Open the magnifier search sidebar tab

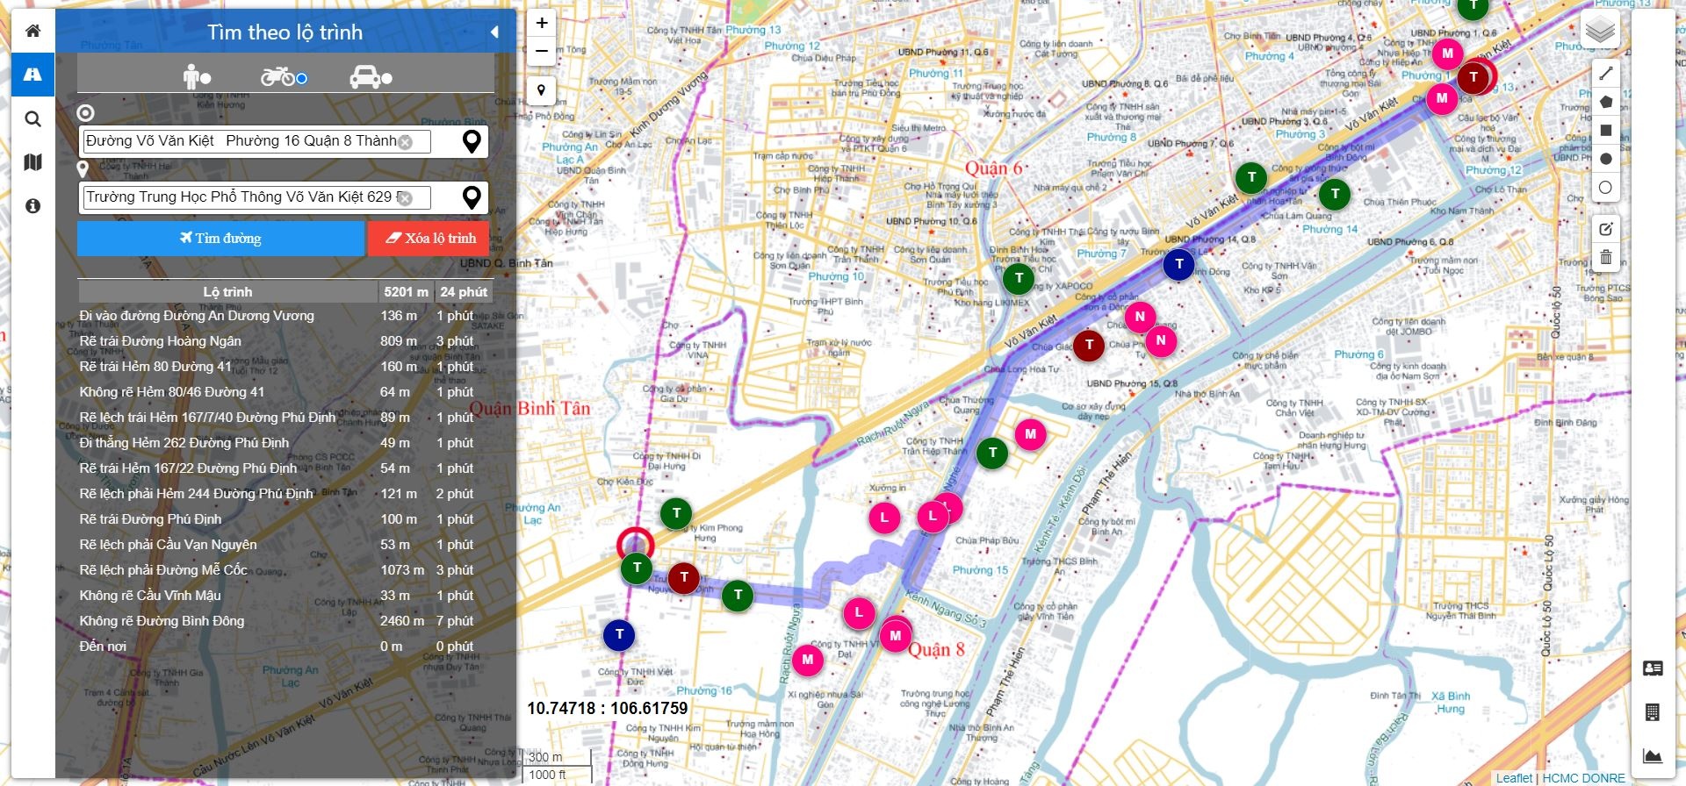(x=32, y=118)
